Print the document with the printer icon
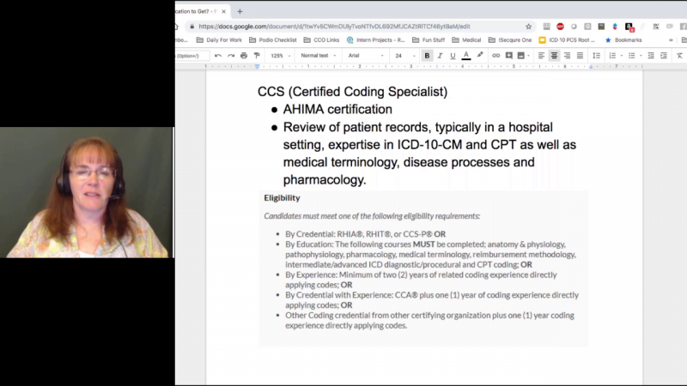 coord(244,56)
